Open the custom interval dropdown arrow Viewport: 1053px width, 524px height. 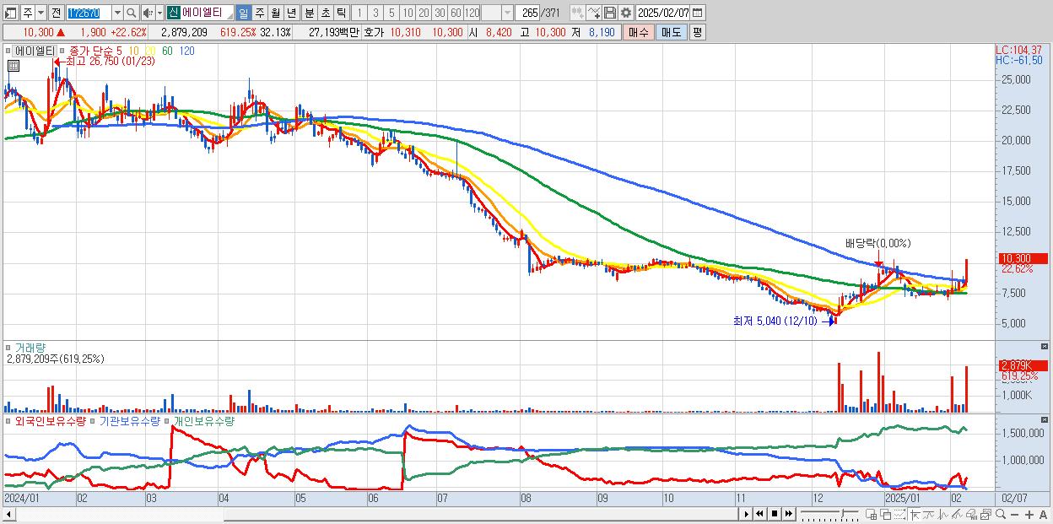507,13
